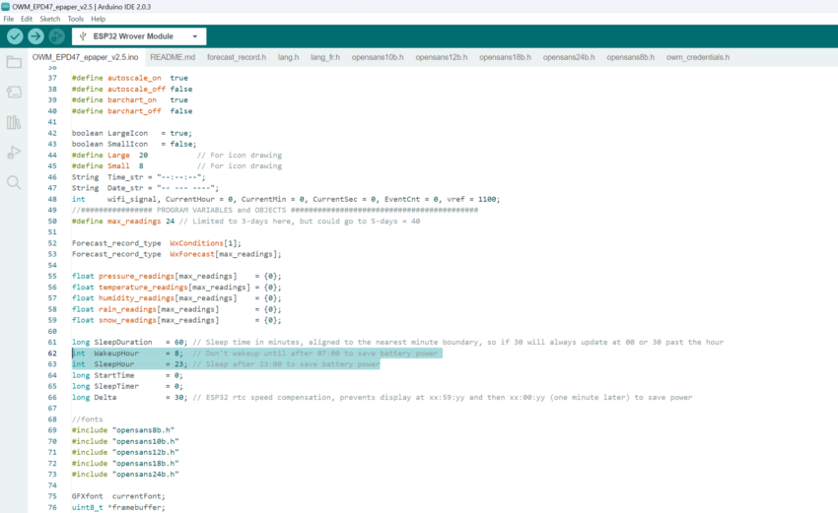This screenshot has height=513, width=838.
Task: Open the Tools menu
Action: [x=76, y=19]
